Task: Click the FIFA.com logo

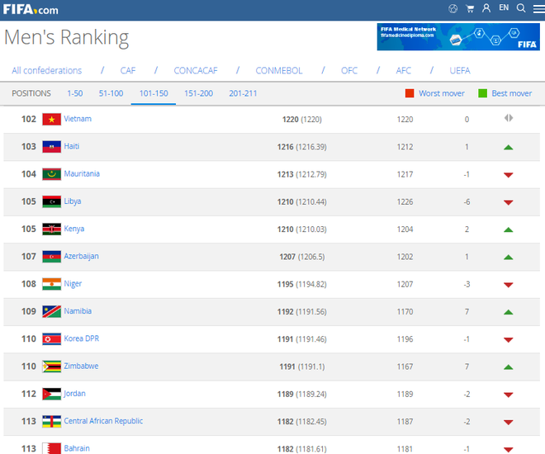Action: point(29,9)
